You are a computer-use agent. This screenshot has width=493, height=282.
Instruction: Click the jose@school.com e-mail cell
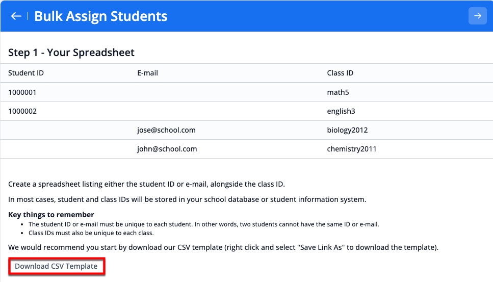click(166, 130)
